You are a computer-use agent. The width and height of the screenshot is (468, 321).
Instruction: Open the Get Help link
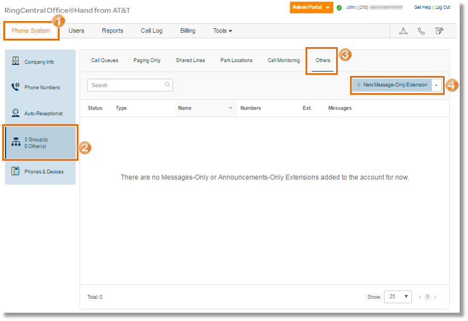pyautogui.click(x=422, y=7)
